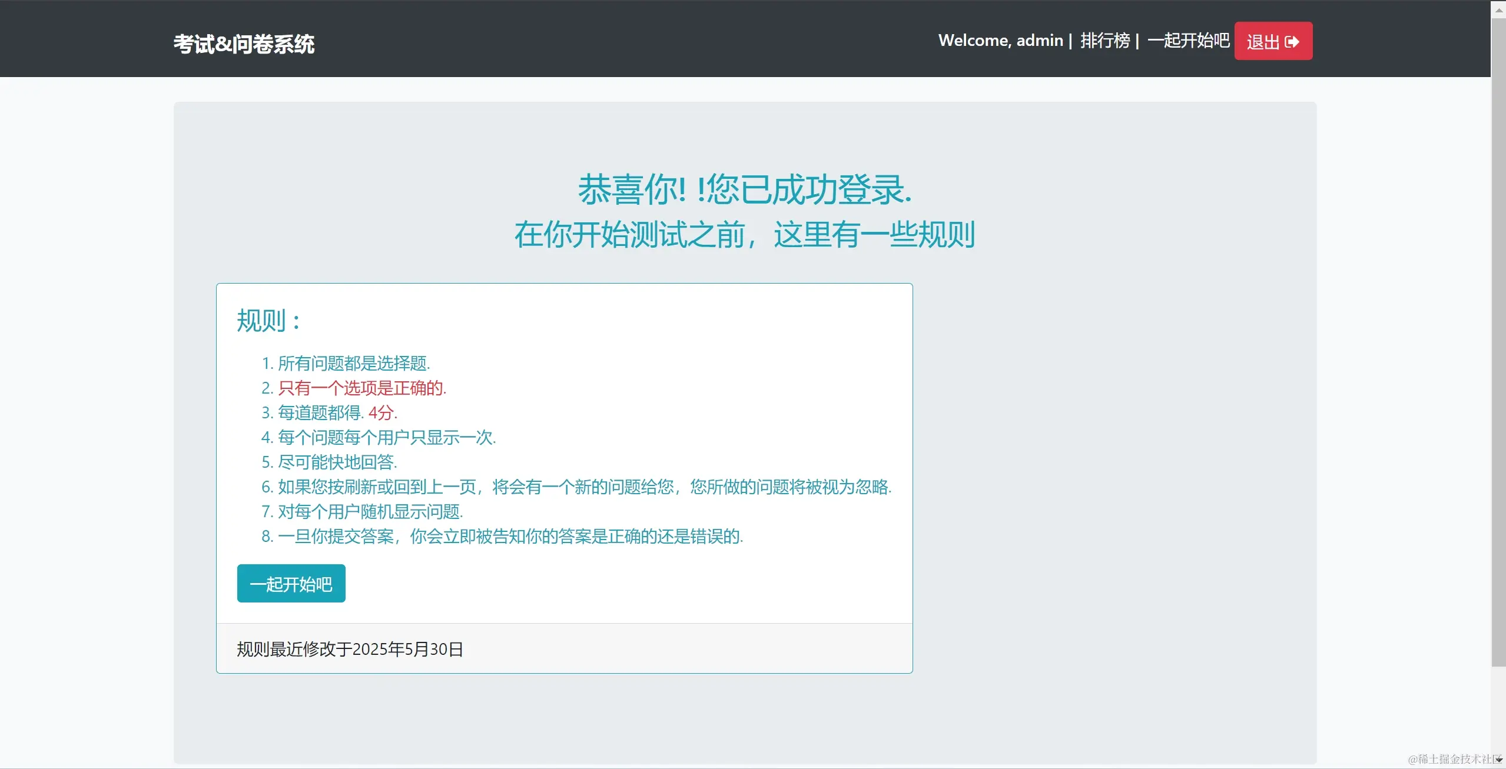
Task: Click the sign-out arrow icon inside 退出
Action: click(1292, 42)
